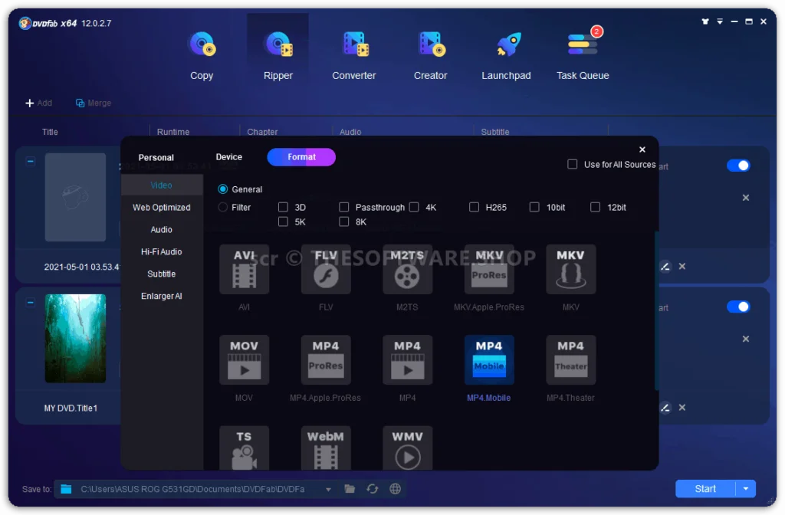Click the save path input field
This screenshot has width=785, height=515.
tap(192, 490)
